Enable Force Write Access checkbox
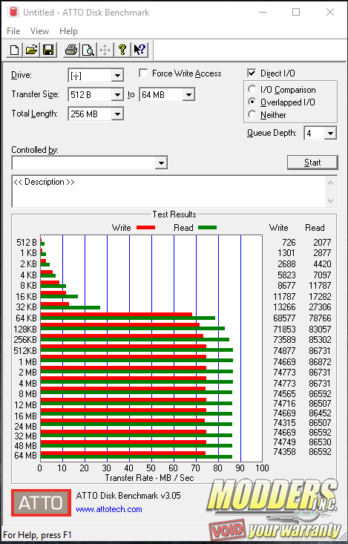The height and width of the screenshot is (544, 348). (x=143, y=73)
